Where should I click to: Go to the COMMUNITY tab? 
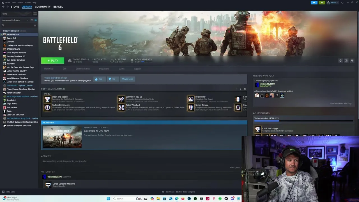(x=43, y=7)
